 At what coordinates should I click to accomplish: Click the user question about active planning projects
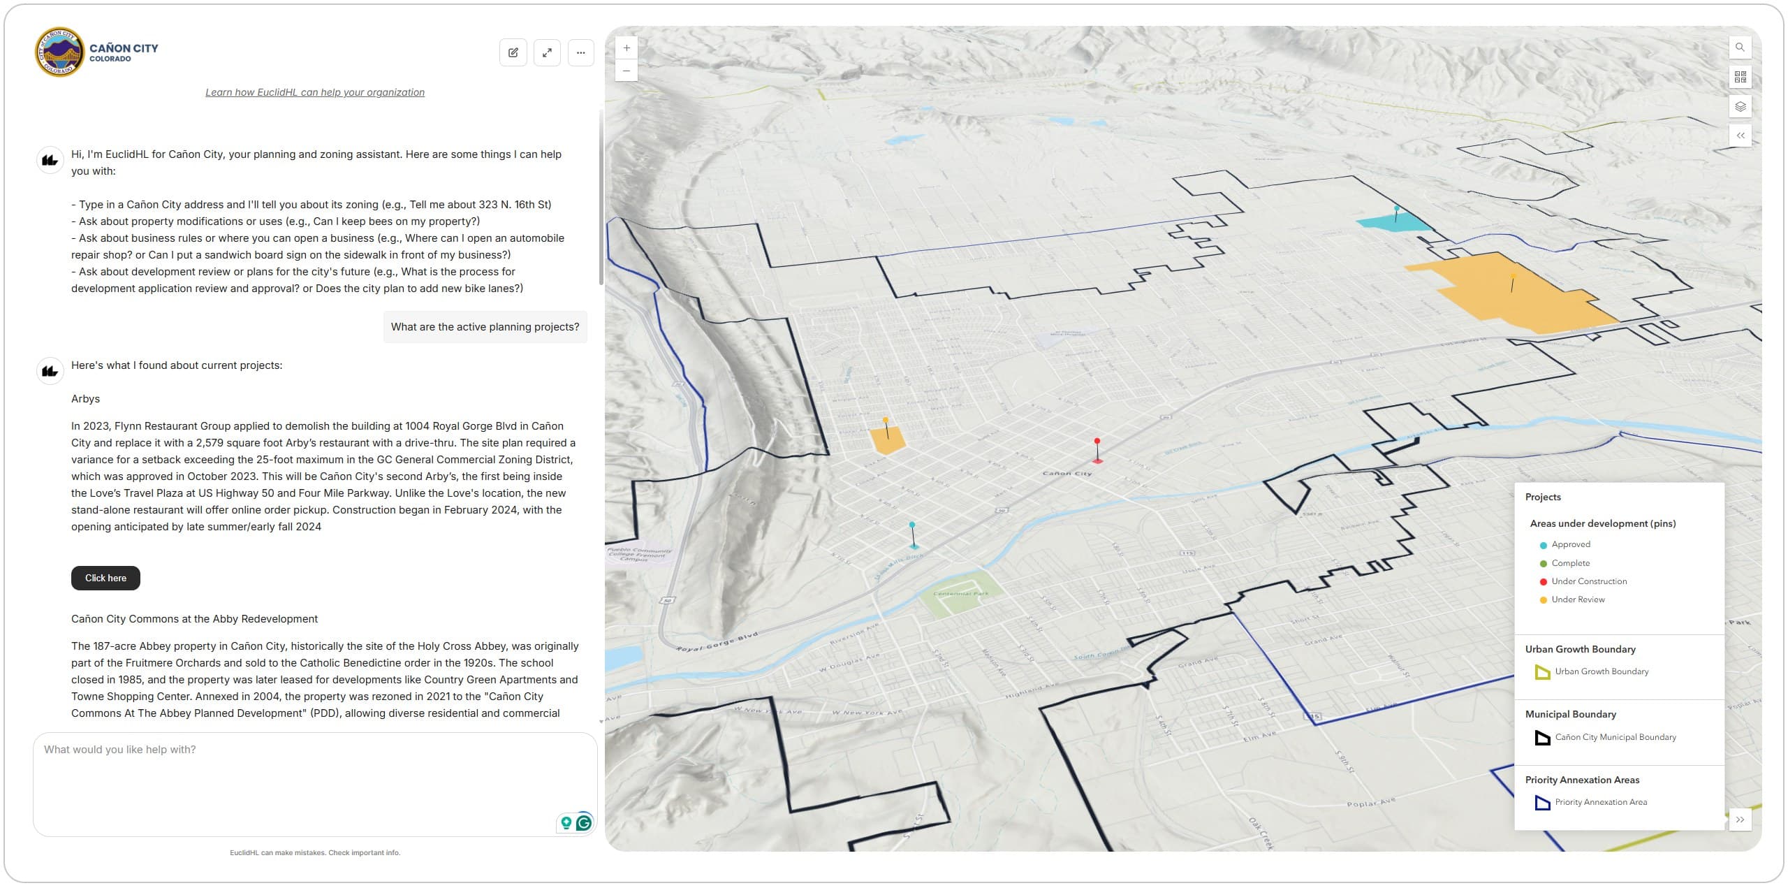(485, 327)
